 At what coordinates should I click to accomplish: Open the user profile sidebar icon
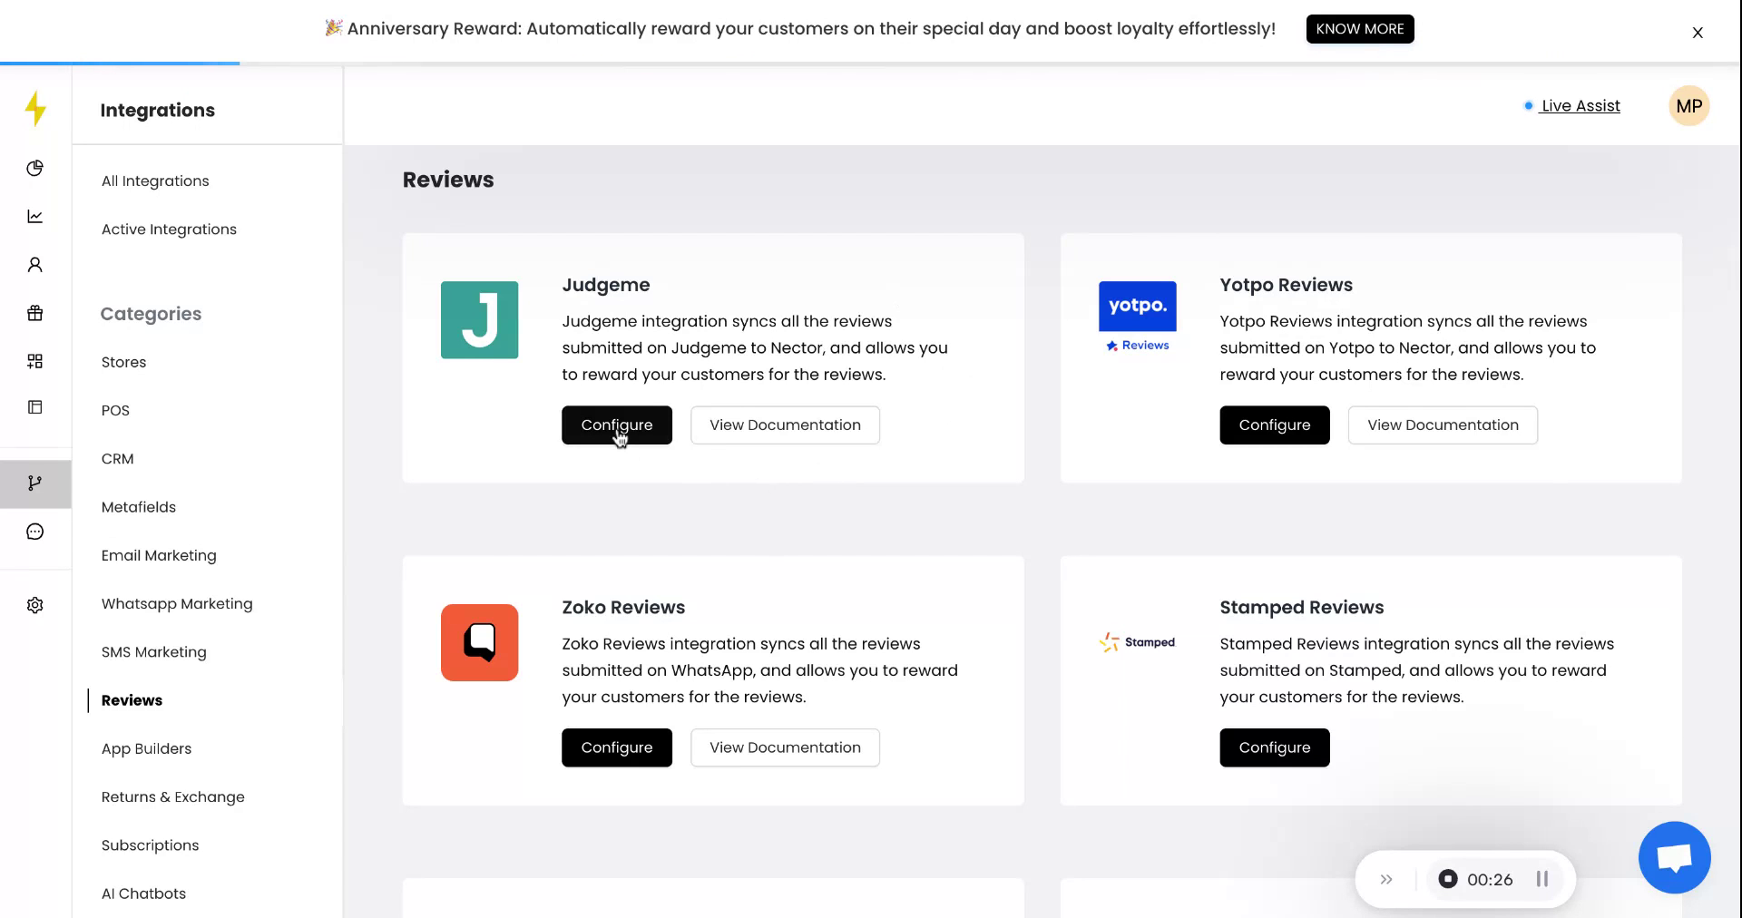click(x=35, y=265)
